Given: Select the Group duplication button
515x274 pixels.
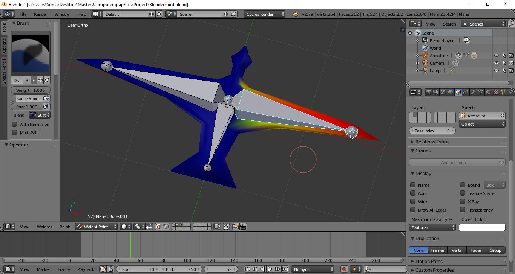Looking at the screenshot, I should coord(495,250).
